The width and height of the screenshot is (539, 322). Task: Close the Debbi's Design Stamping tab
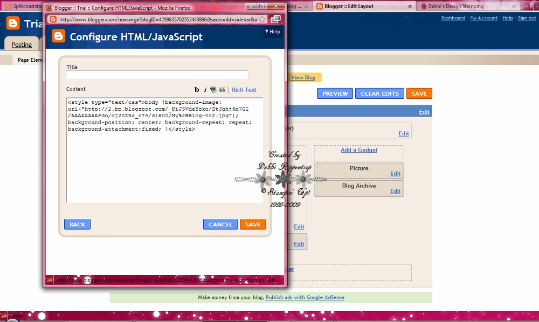(514, 6)
